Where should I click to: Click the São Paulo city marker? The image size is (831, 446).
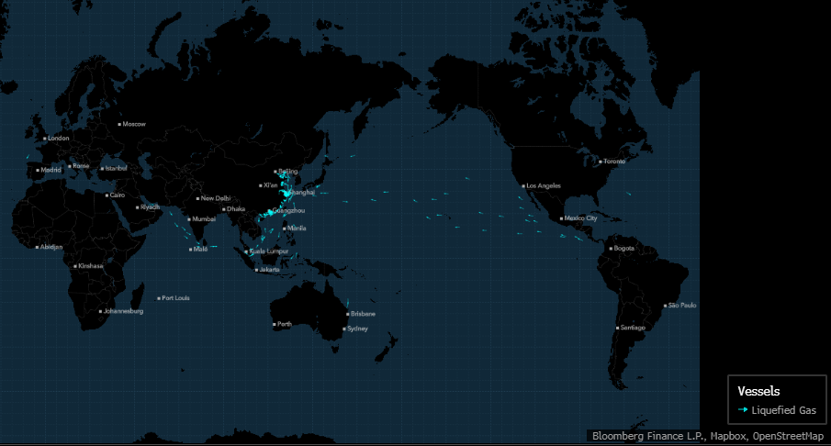pyautogui.click(x=666, y=306)
